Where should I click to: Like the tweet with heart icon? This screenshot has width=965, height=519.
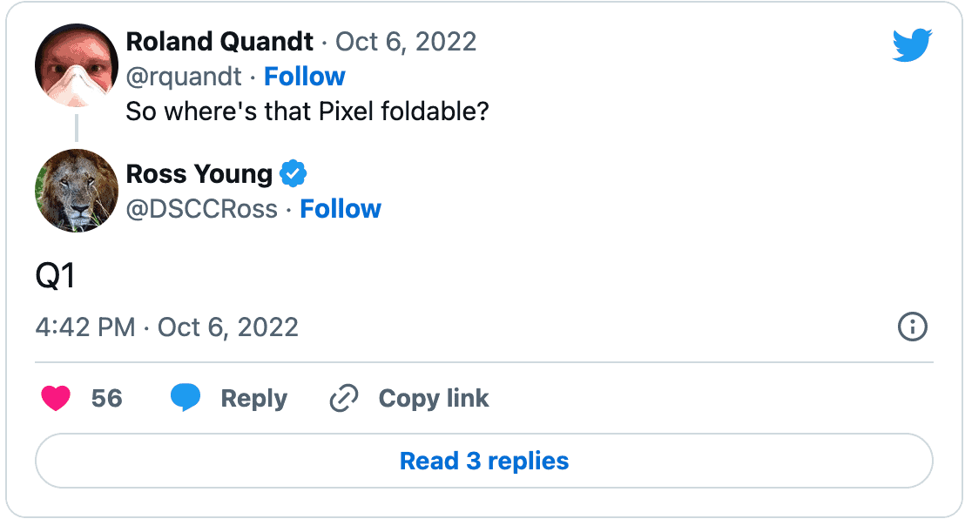click(x=56, y=399)
